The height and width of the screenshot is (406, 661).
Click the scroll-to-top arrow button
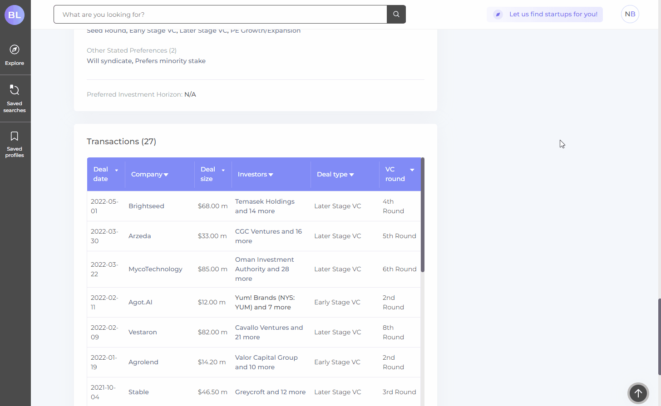click(x=638, y=393)
